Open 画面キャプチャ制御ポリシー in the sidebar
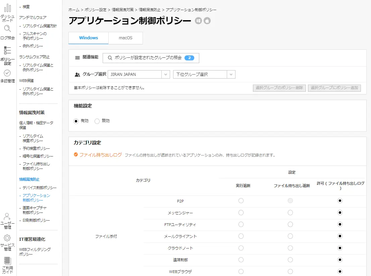This screenshot has width=371, height=276. point(34,210)
